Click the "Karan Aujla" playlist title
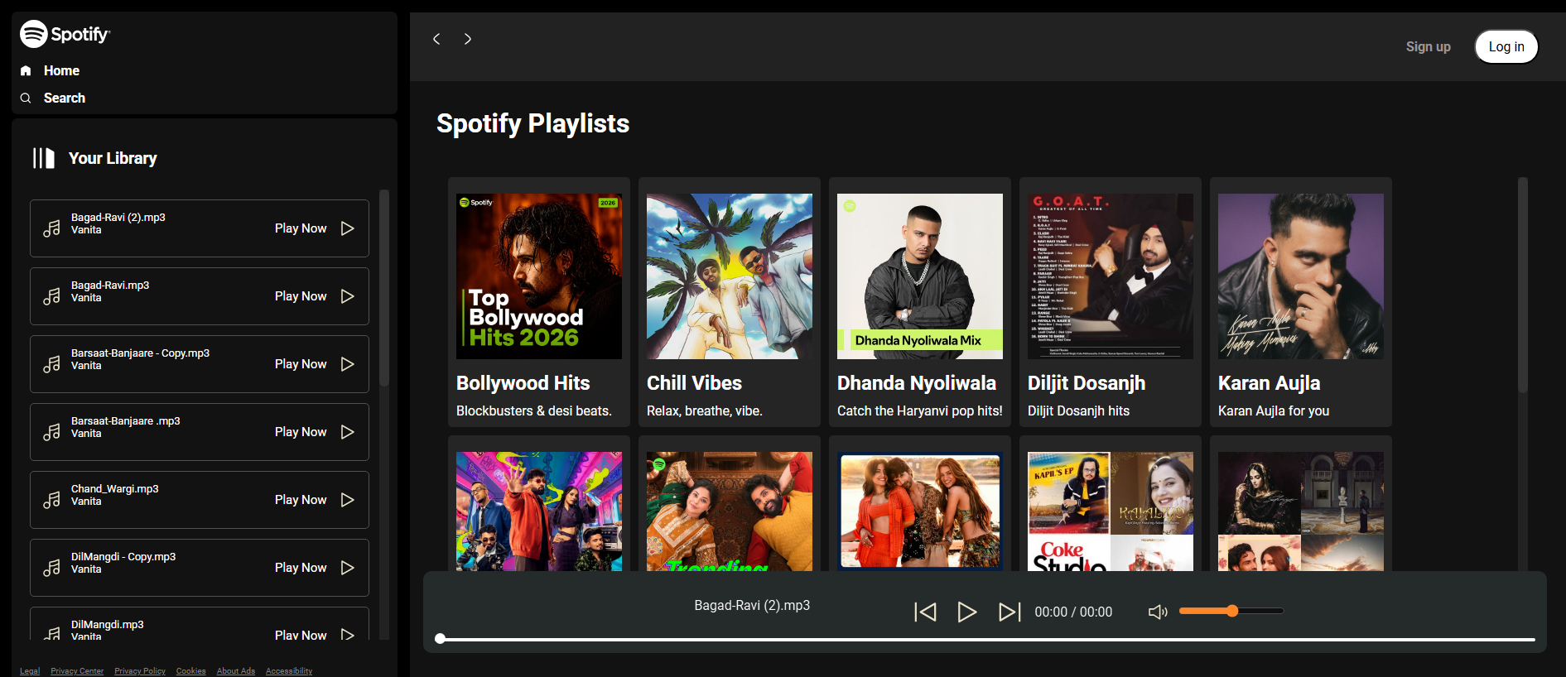The width and height of the screenshot is (1566, 677). (1270, 383)
